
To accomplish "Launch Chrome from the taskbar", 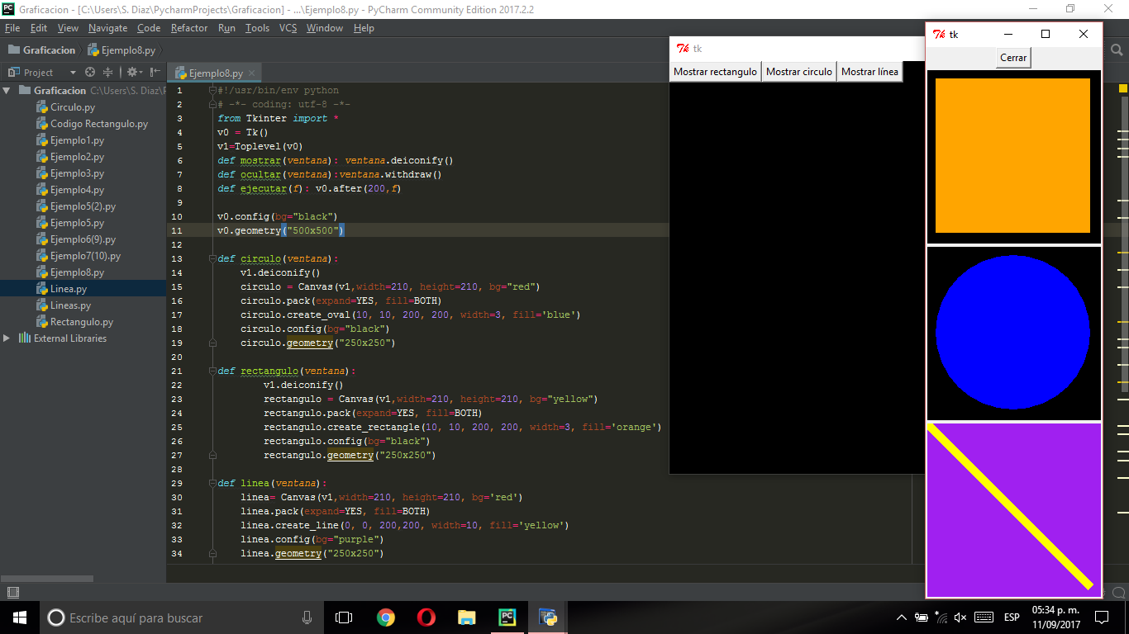I will [x=385, y=617].
